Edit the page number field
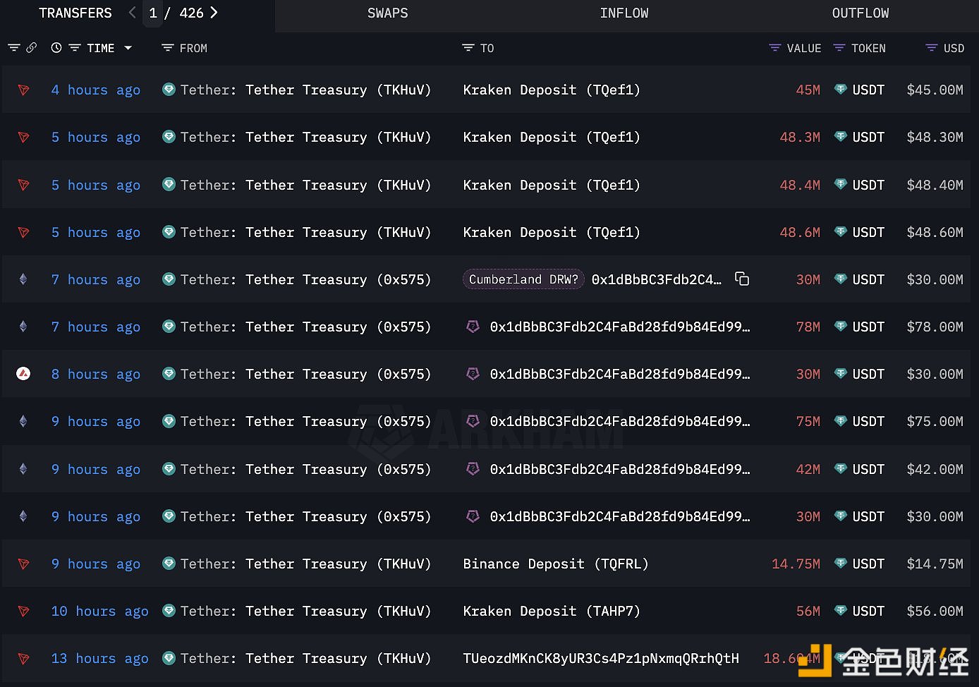The width and height of the screenshot is (979, 687). [x=153, y=13]
